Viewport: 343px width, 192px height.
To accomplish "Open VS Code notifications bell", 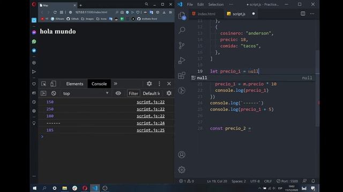I will point(313,181).
